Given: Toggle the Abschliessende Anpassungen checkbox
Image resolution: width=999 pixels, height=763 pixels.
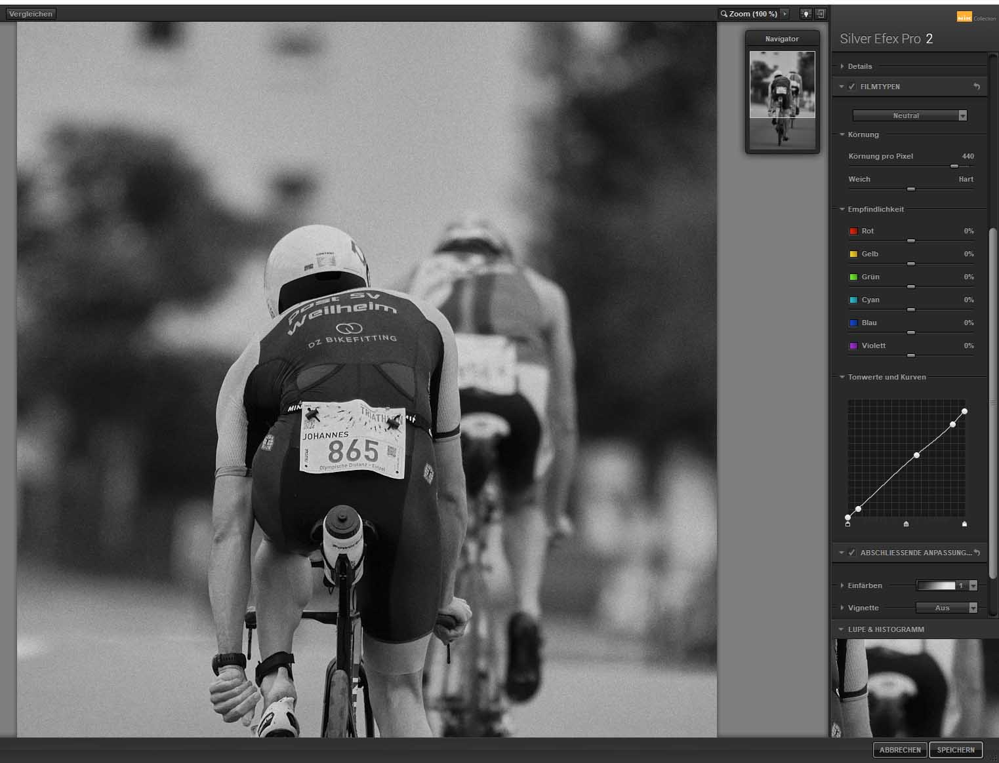Looking at the screenshot, I should point(852,553).
